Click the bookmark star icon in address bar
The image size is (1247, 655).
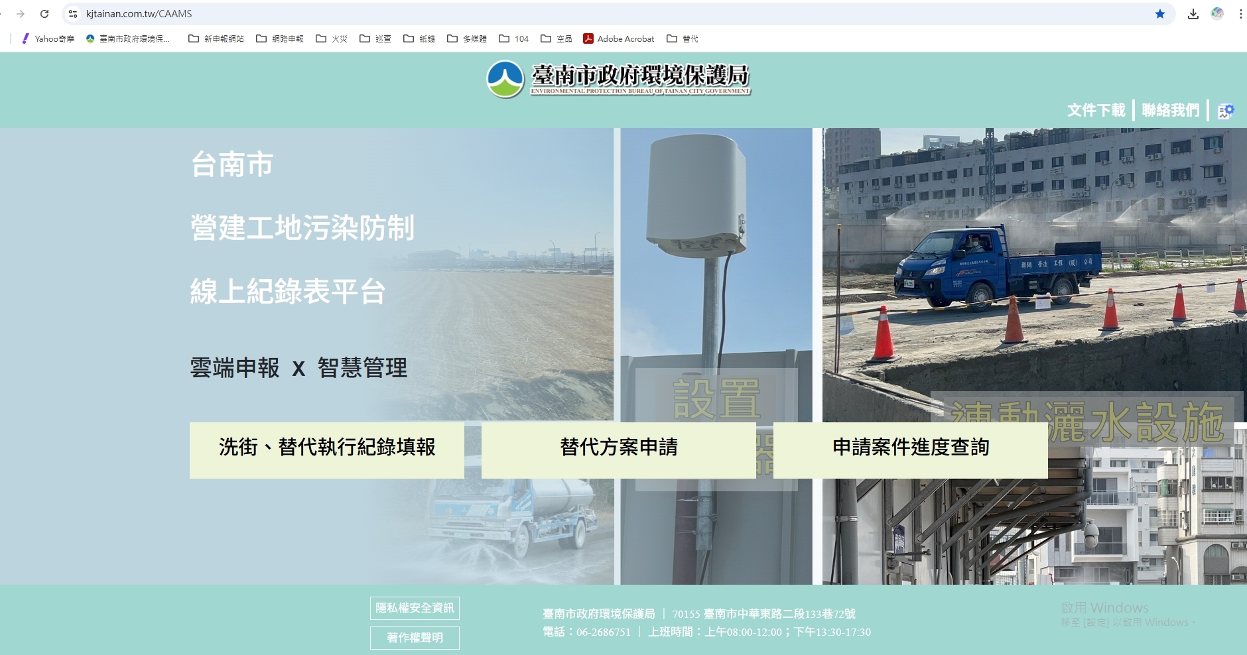(1160, 14)
